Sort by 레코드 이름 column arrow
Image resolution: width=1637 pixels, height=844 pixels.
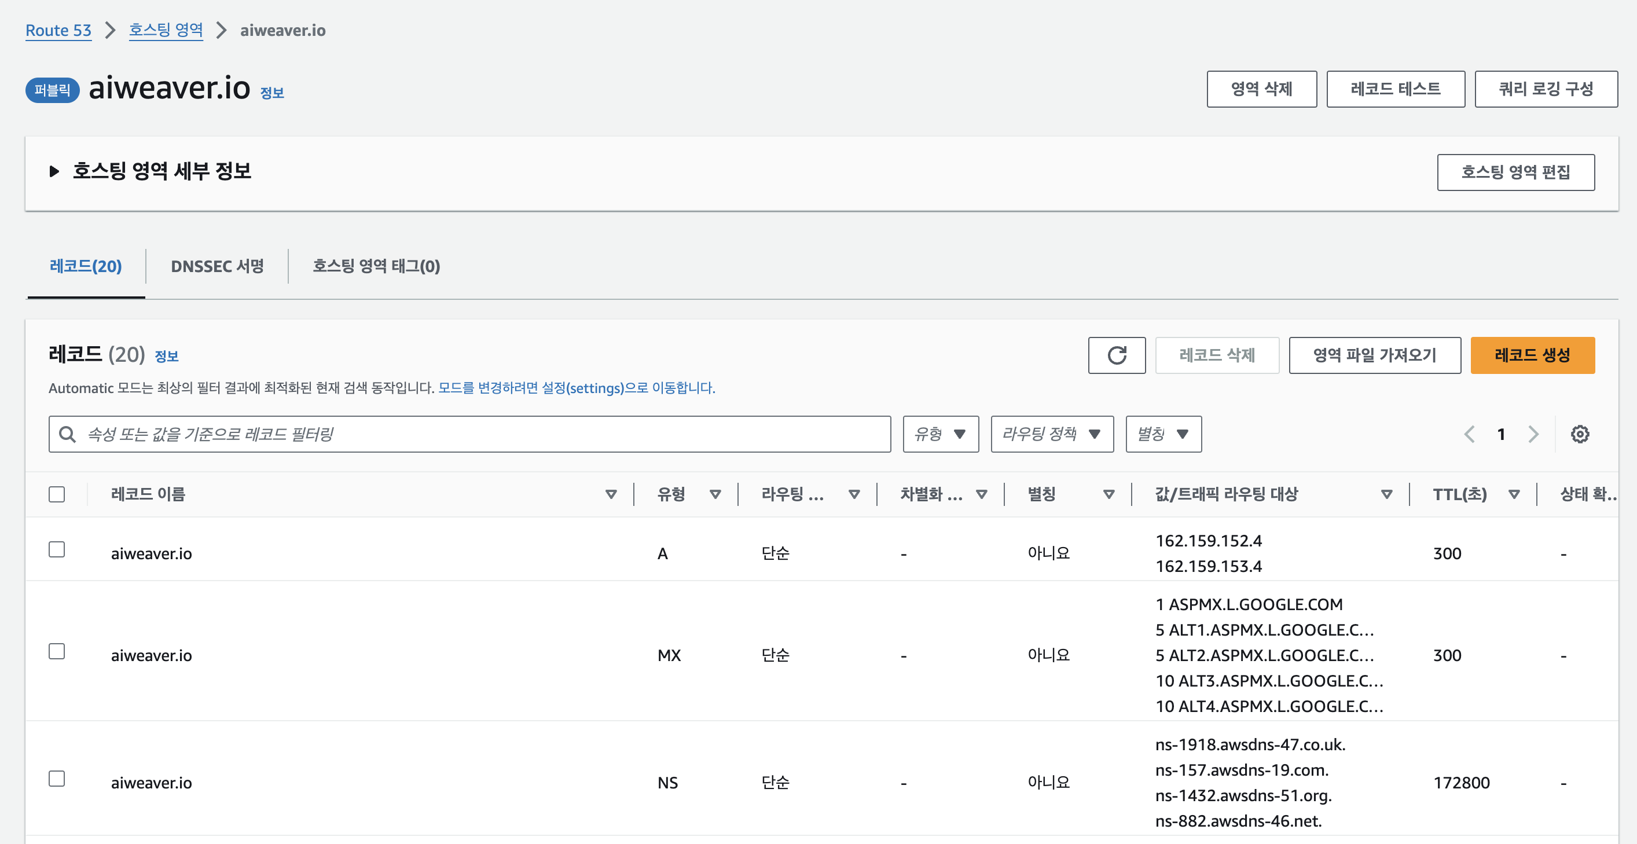coord(611,494)
